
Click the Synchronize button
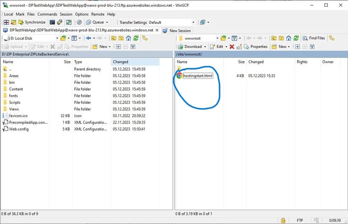tap(32, 22)
